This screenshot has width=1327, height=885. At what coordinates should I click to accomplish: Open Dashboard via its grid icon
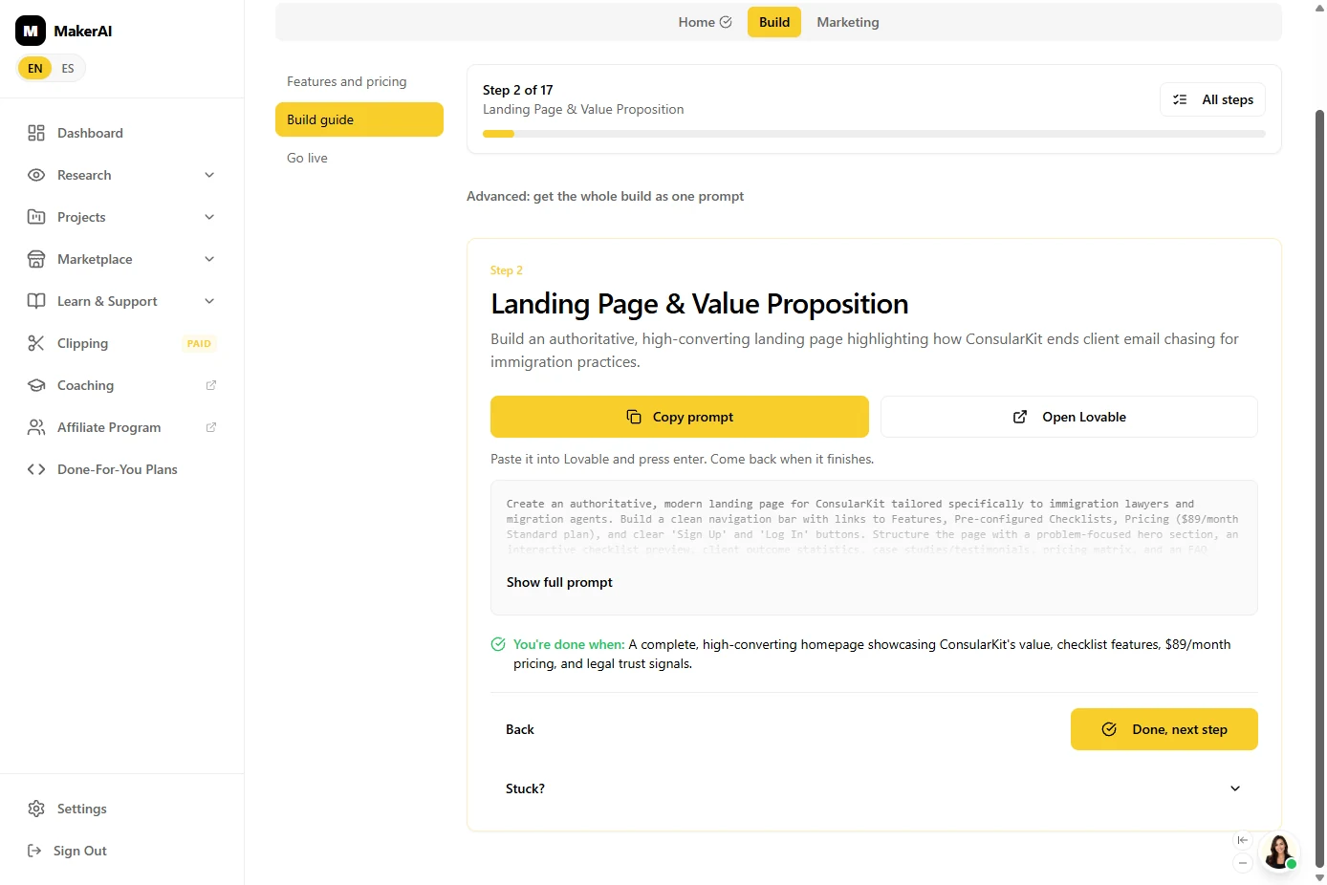click(x=36, y=133)
